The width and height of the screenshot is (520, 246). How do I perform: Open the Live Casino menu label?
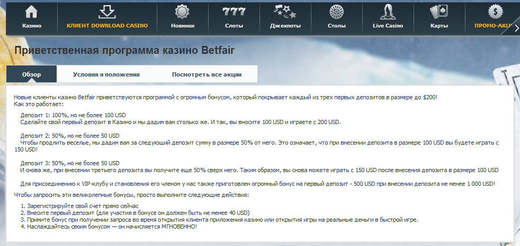point(388,26)
